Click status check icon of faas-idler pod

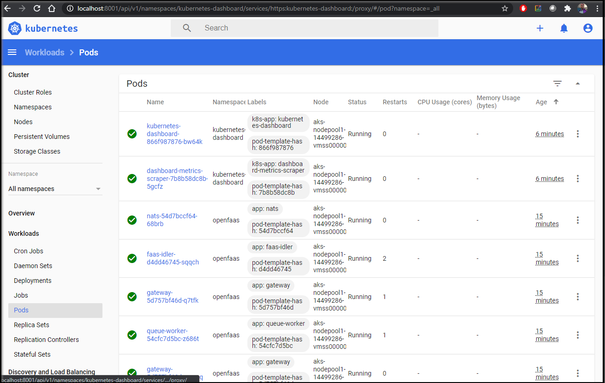point(132,258)
